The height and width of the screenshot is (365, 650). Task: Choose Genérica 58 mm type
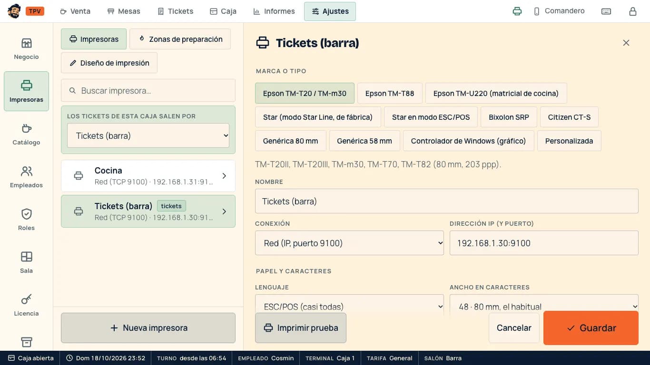coord(364,141)
